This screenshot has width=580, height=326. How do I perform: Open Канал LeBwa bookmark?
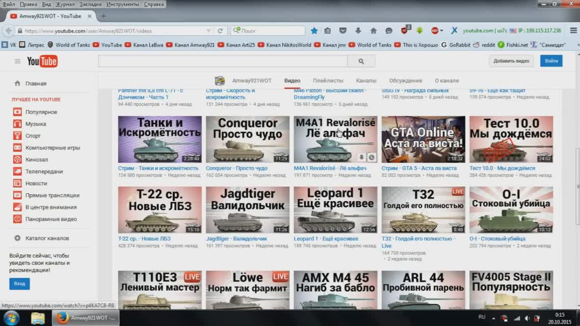[x=144, y=45]
